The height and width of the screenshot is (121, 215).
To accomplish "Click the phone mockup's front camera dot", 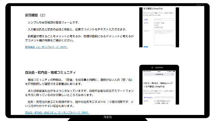I will click(152, 68).
